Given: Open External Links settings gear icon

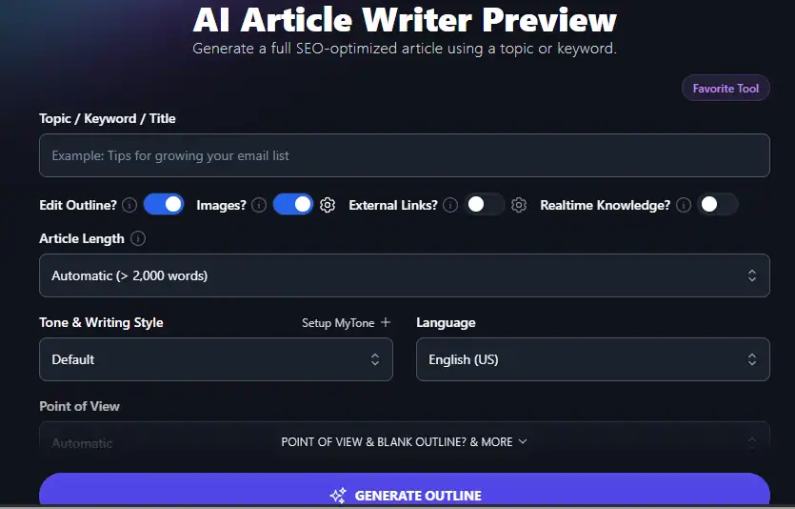Looking at the screenshot, I should 519,205.
